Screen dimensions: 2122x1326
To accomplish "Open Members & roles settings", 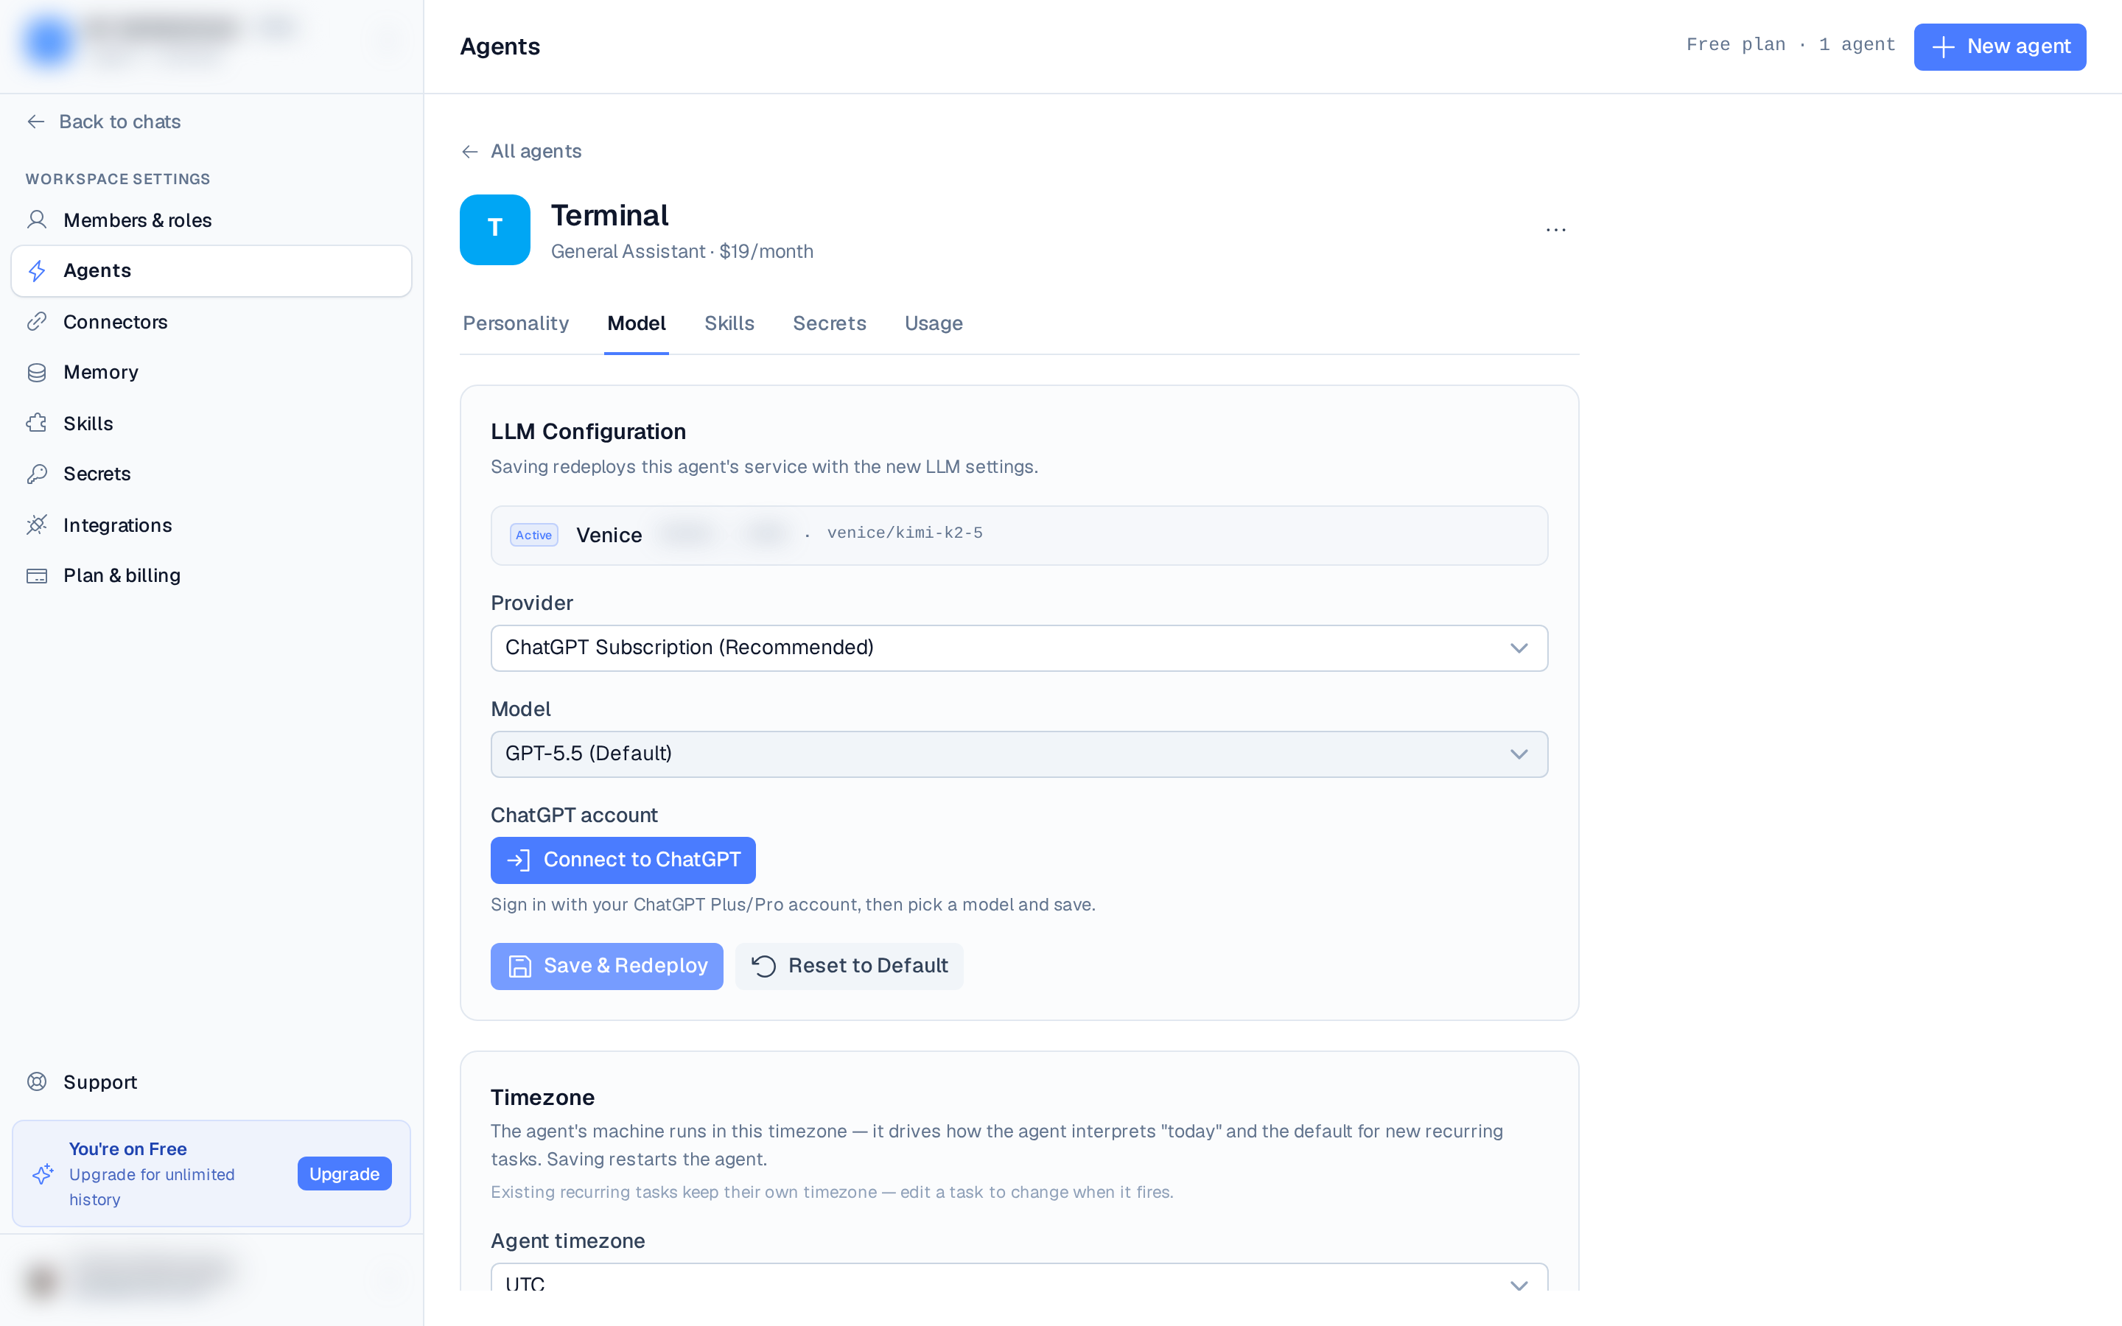I will (x=211, y=220).
